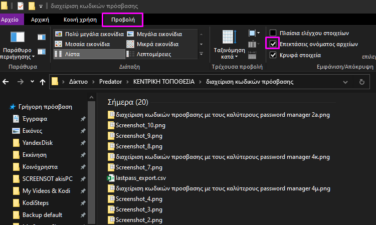The width and height of the screenshot is (376, 225).
Task: Open the Αρχείο file menu
Action: [11, 20]
